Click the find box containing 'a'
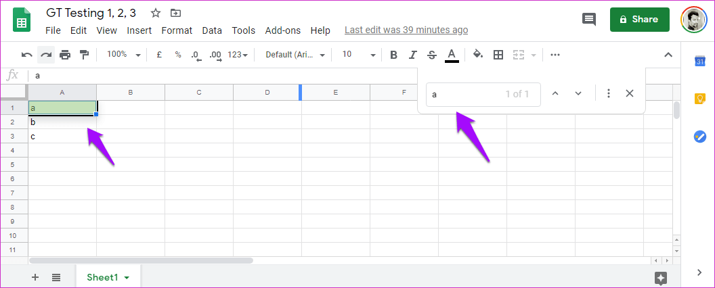The image size is (715, 288). click(x=483, y=94)
